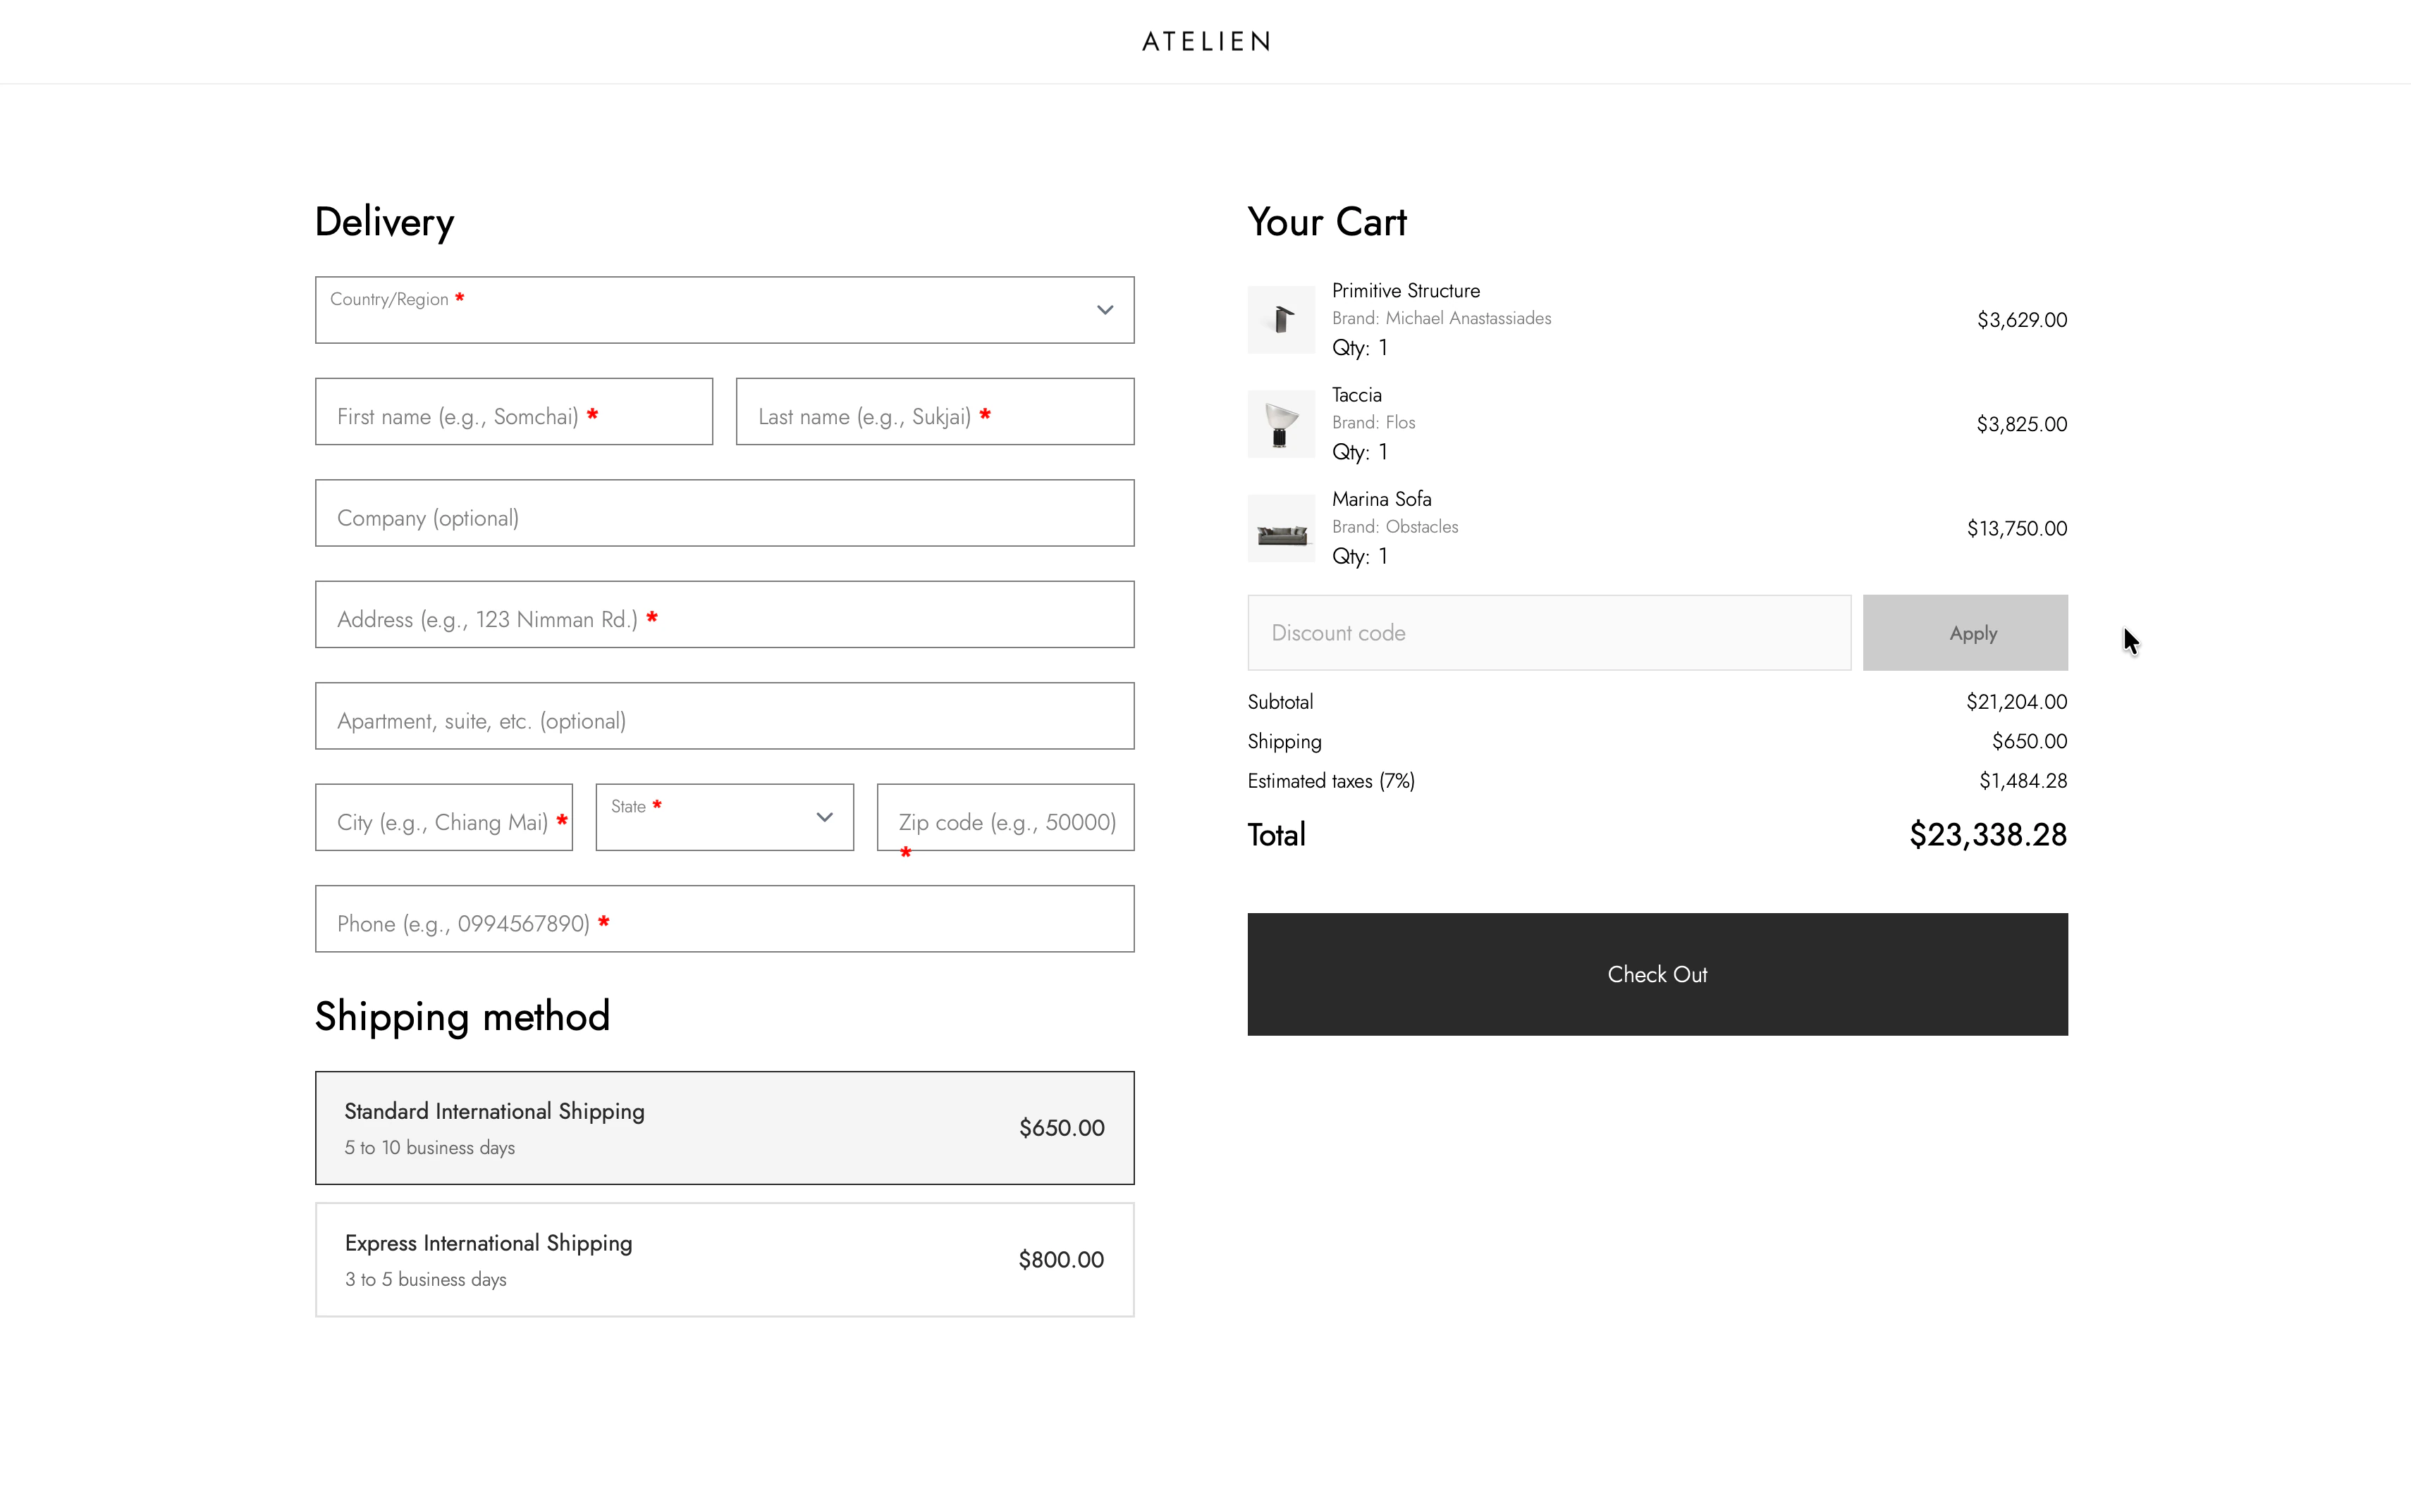Image resolution: width=2411 pixels, height=1512 pixels.
Task: Select the $3,629.00 price
Action: click(x=2022, y=320)
